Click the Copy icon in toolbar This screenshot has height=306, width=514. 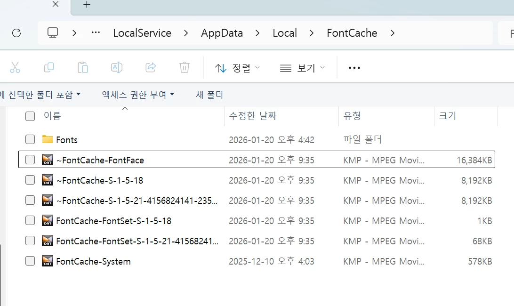(x=49, y=68)
